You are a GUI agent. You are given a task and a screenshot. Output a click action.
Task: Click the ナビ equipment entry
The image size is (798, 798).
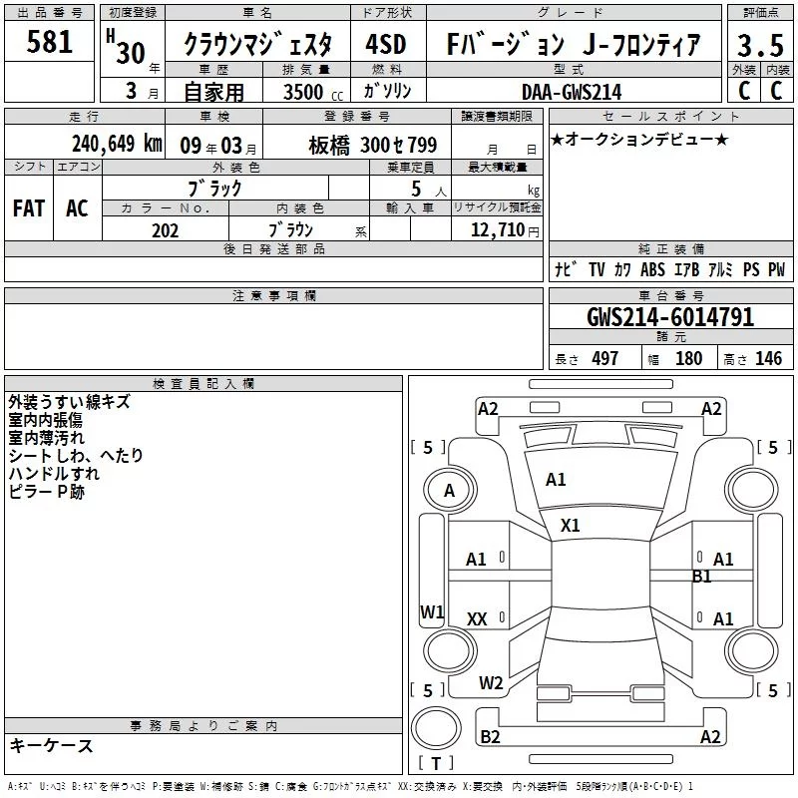(567, 268)
